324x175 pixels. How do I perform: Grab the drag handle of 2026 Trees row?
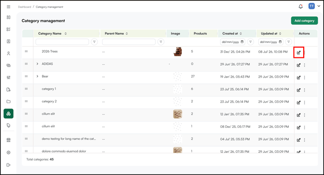tap(26, 51)
